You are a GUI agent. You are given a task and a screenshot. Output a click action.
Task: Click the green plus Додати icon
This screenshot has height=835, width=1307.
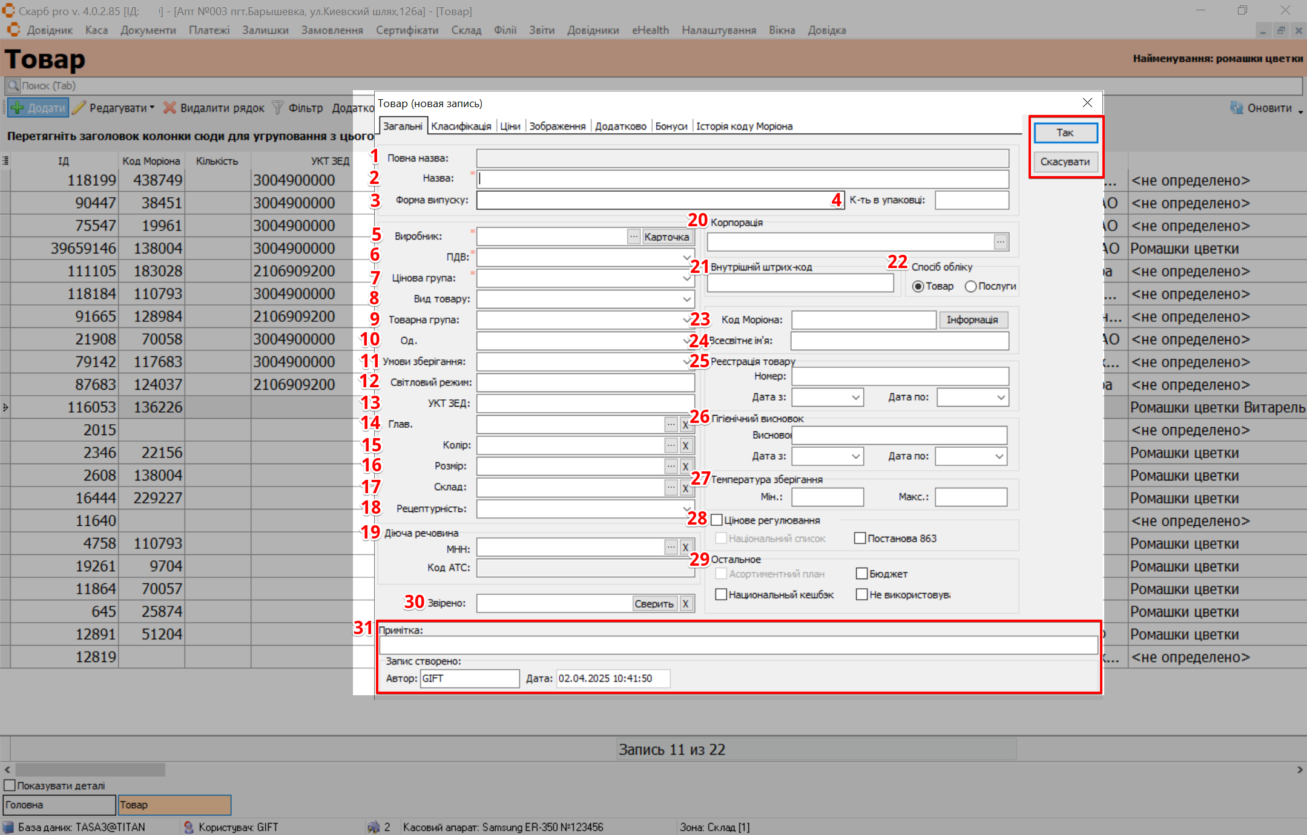(x=18, y=108)
